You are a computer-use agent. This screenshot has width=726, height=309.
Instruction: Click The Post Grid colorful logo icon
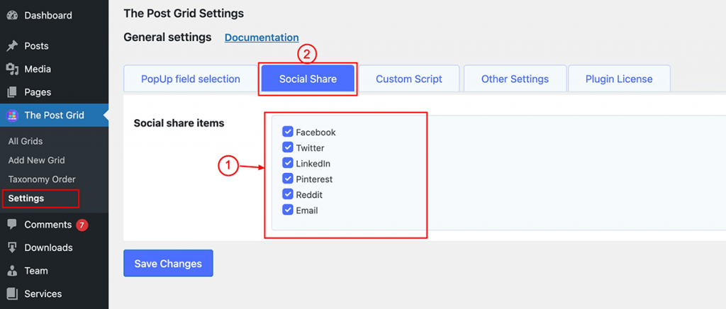[x=13, y=116]
